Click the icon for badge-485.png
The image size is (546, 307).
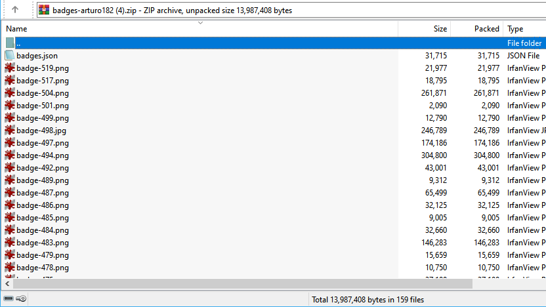10,218
